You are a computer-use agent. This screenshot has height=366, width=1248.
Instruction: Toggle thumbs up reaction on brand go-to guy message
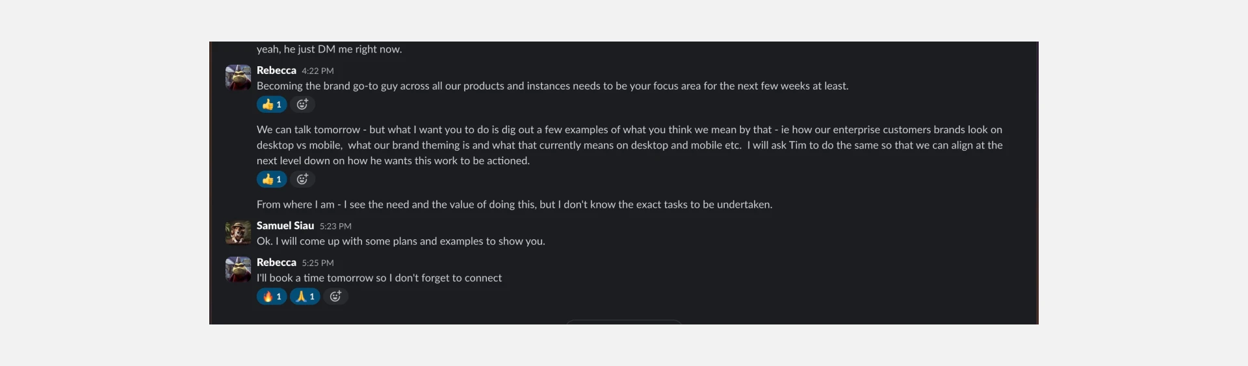272,104
